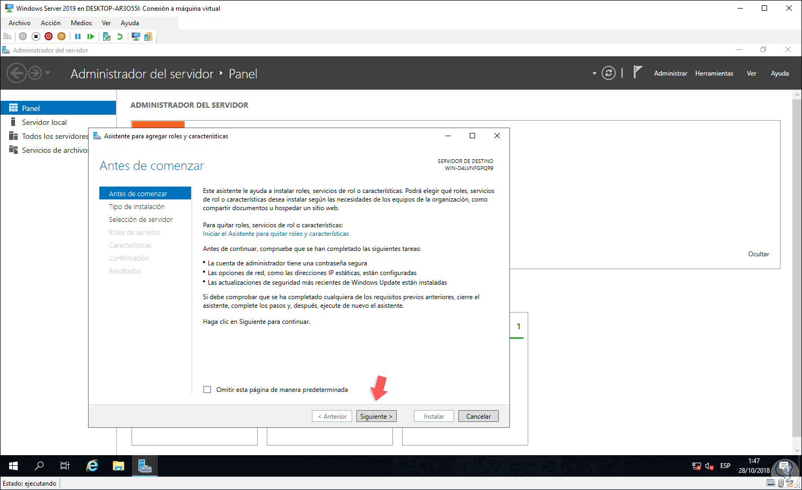Launch Internet Explorer from the taskbar
Viewport: 802px width, 490px height.
(x=92, y=466)
